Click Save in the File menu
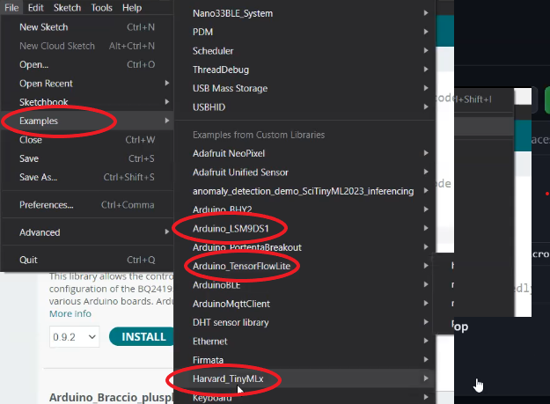The width and height of the screenshot is (550, 404). [x=87, y=158]
